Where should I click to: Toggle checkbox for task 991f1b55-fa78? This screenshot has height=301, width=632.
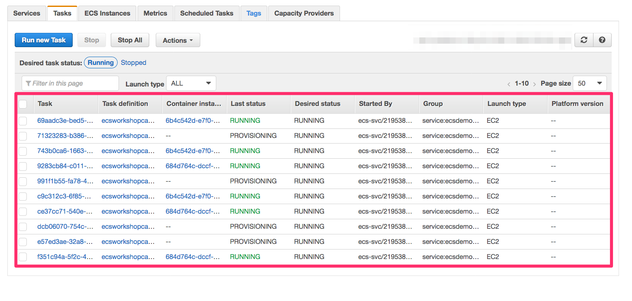23,181
